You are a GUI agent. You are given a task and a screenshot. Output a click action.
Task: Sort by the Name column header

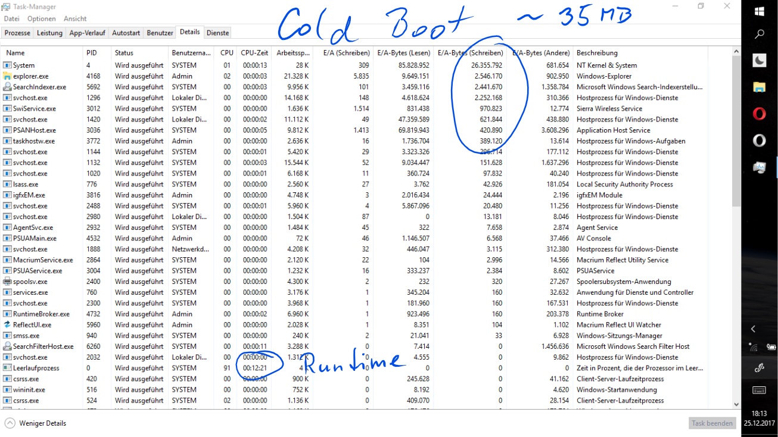(42, 53)
